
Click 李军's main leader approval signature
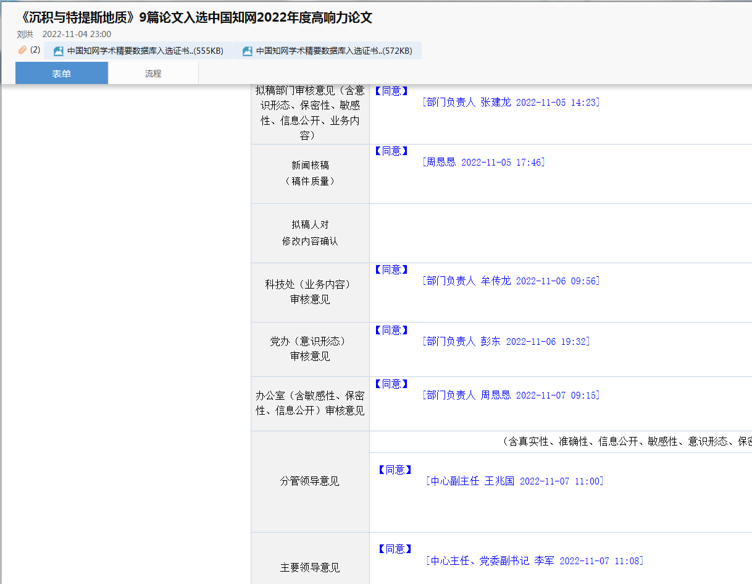535,561
